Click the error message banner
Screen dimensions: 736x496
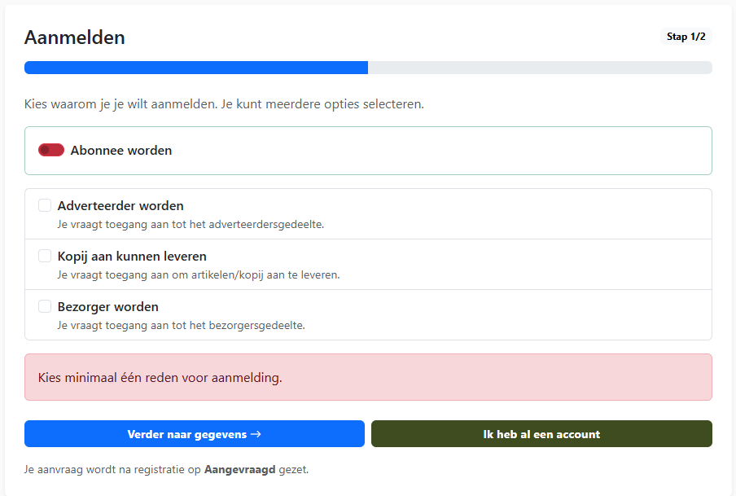[x=368, y=377]
